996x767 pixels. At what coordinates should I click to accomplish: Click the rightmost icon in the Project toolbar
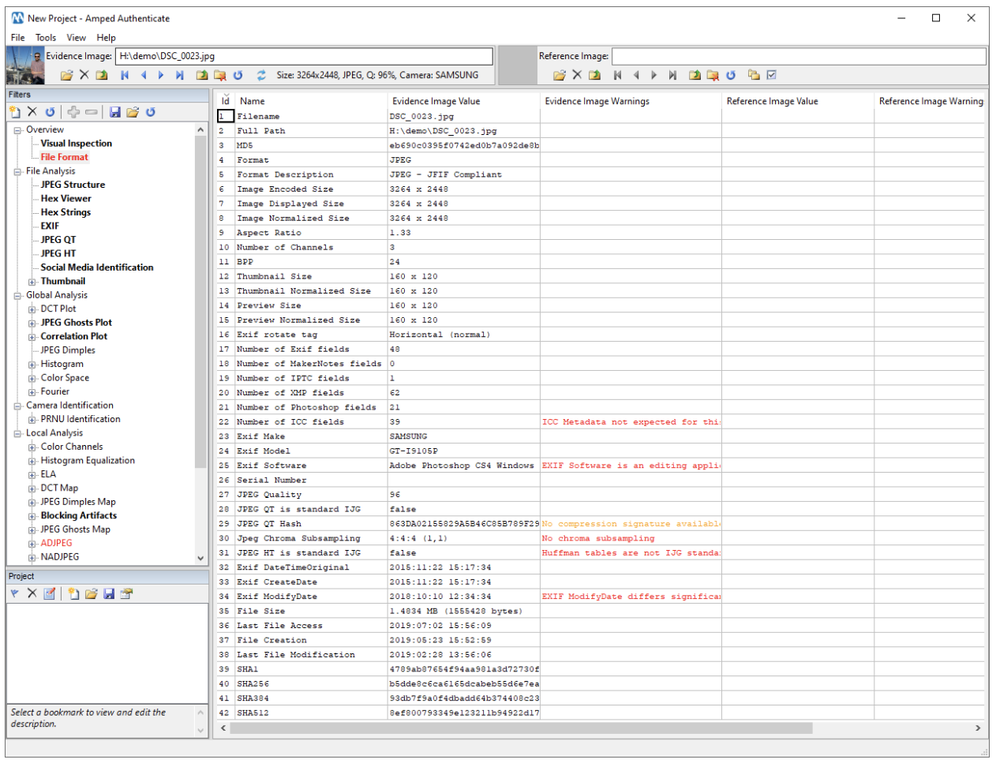point(126,593)
